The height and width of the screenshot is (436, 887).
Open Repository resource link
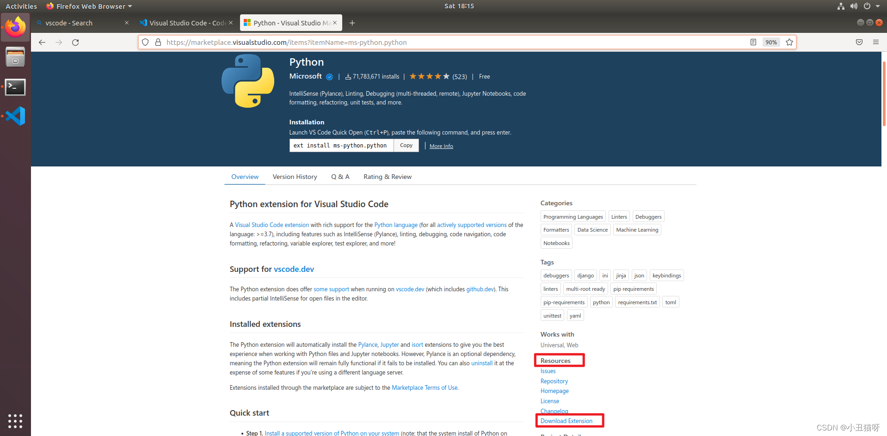[554, 381]
